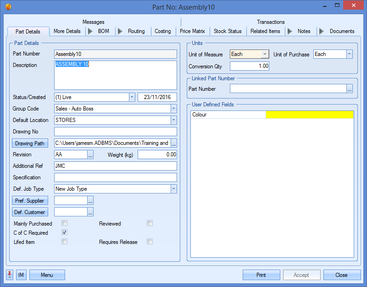The image size is (367, 287).
Task: Expand the Unit of Purchase dropdown
Action: pos(349,54)
